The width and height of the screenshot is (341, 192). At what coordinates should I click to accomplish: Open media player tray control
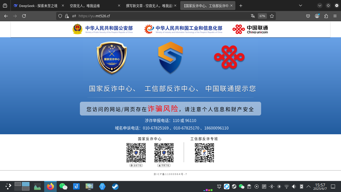(x=257, y=186)
